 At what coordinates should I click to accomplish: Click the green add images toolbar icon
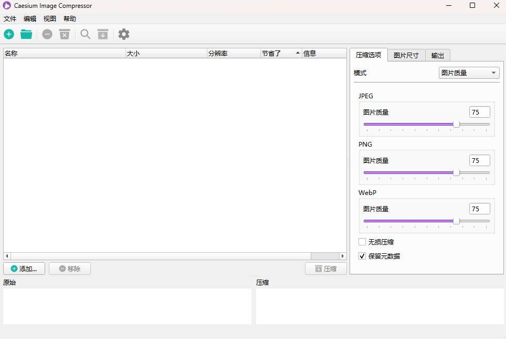pos(9,34)
